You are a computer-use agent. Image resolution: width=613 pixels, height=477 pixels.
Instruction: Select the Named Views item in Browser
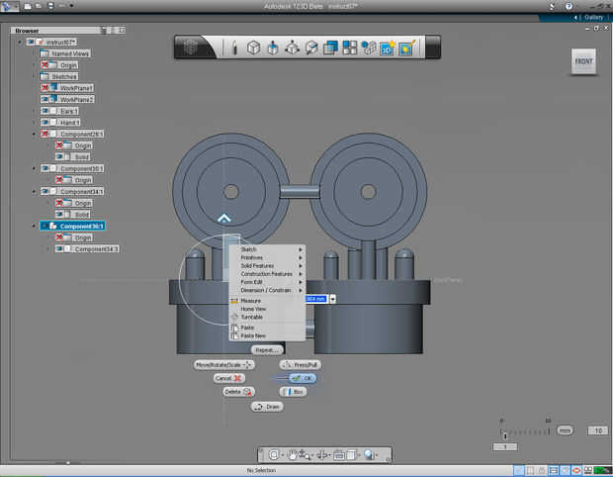(x=68, y=53)
